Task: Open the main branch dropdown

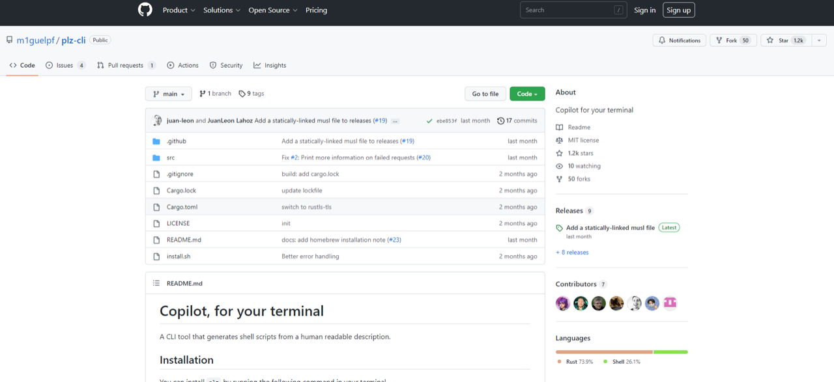Action: [169, 94]
